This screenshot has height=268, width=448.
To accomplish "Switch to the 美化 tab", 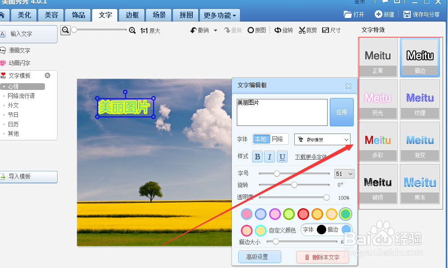I will point(24,15).
